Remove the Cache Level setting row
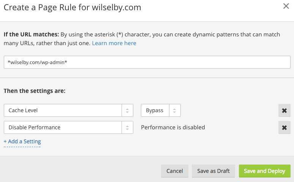Image resolution: width=294 pixels, height=182 pixels. click(285, 110)
